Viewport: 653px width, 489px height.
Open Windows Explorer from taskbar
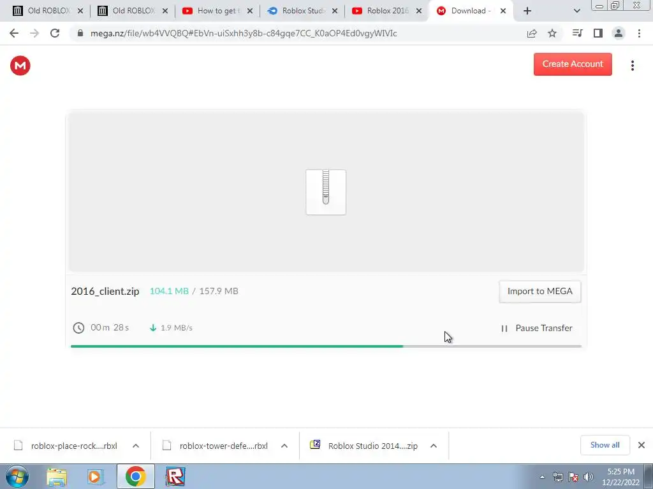pyautogui.click(x=57, y=476)
